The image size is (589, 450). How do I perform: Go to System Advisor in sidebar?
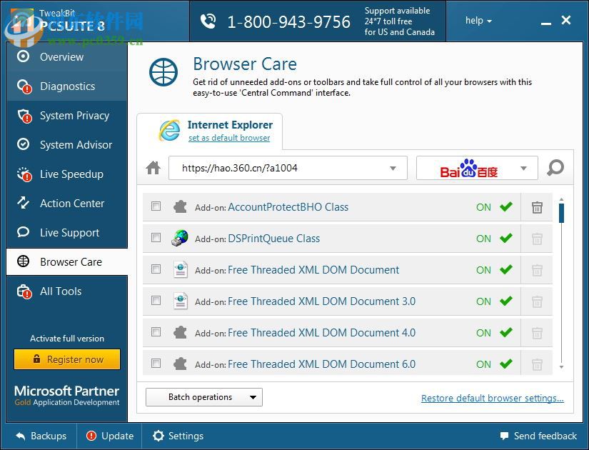67,145
